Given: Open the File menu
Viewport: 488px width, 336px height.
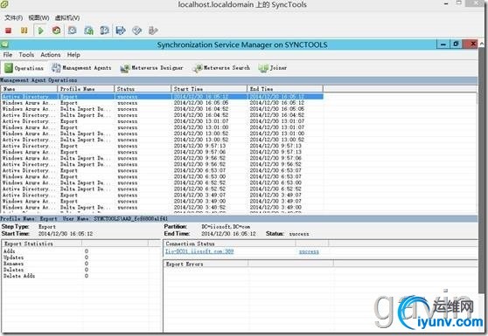Looking at the screenshot, I should click(x=8, y=55).
